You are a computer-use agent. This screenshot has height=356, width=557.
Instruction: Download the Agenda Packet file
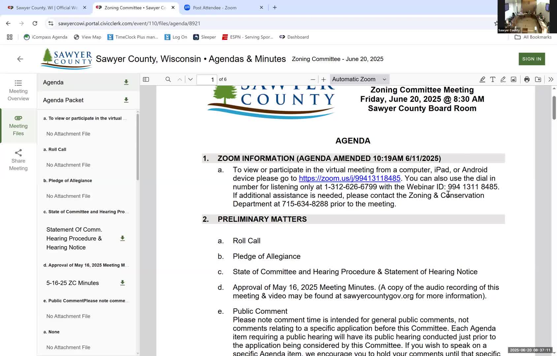tap(126, 100)
